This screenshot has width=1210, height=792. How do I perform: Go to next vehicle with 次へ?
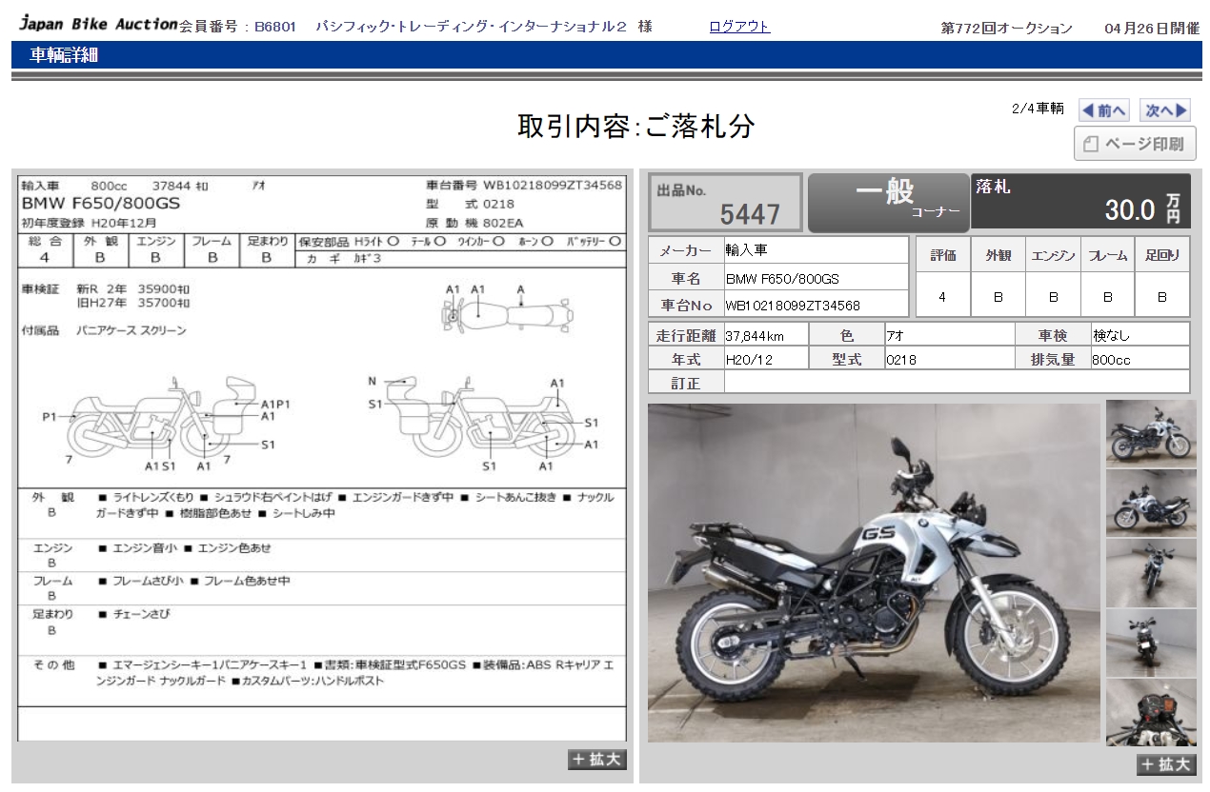click(x=1166, y=110)
